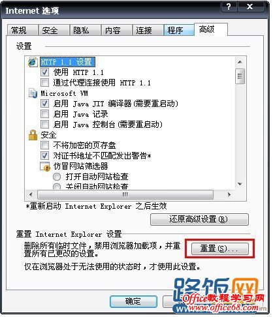Viewport: 273px width, 317px height.
Task: Select 打开自动网站检查 radio button
Action: click(x=57, y=177)
